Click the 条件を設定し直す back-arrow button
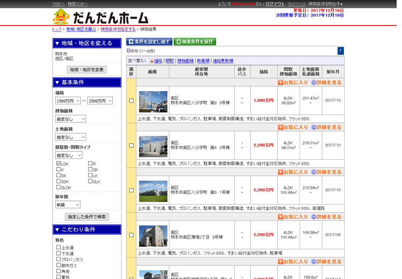 (x=149, y=42)
